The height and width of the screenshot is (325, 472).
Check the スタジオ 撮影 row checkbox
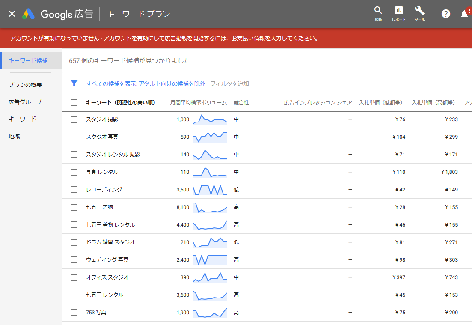74,119
